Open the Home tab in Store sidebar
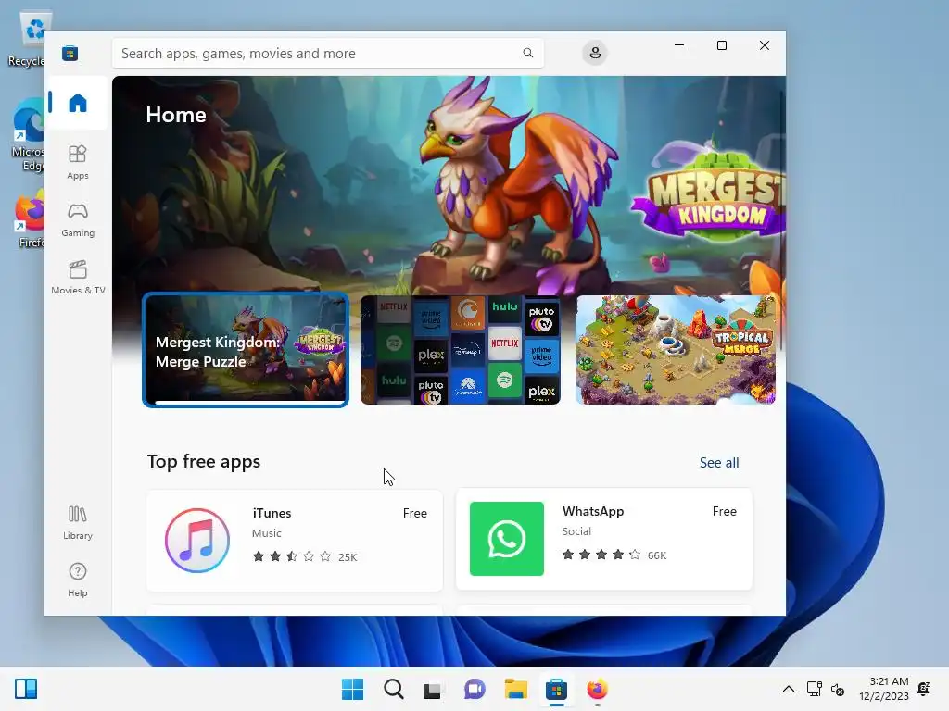This screenshot has height=711, width=949. (78, 103)
